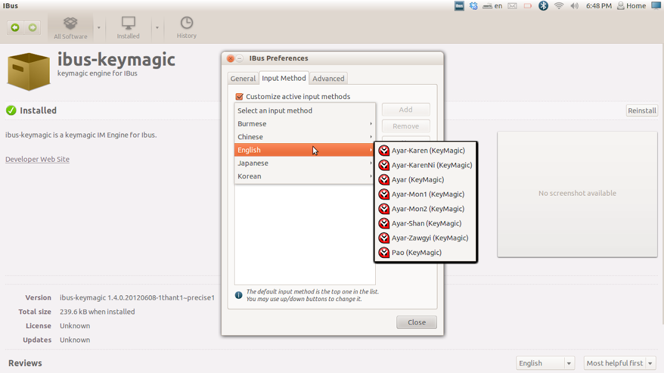This screenshot has width=664, height=373.
Task: Switch to the Advanced tab
Action: tap(328, 78)
